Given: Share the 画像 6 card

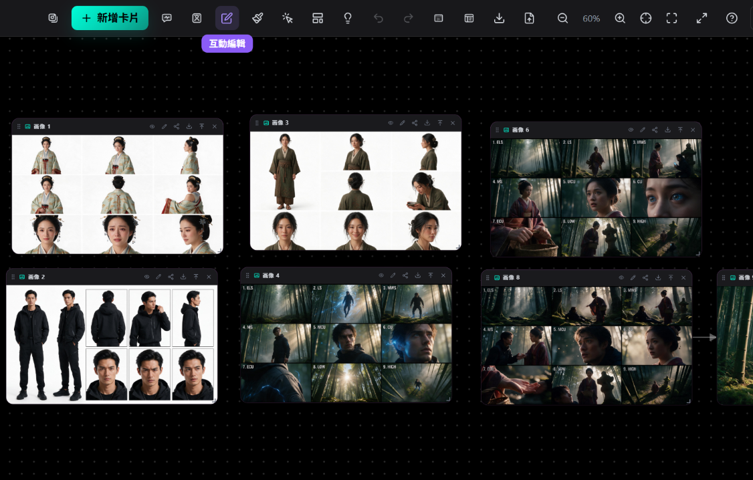Looking at the screenshot, I should (655, 130).
